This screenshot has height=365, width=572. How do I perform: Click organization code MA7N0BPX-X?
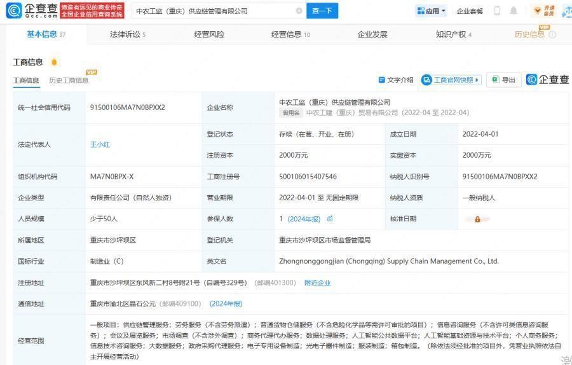tap(112, 177)
